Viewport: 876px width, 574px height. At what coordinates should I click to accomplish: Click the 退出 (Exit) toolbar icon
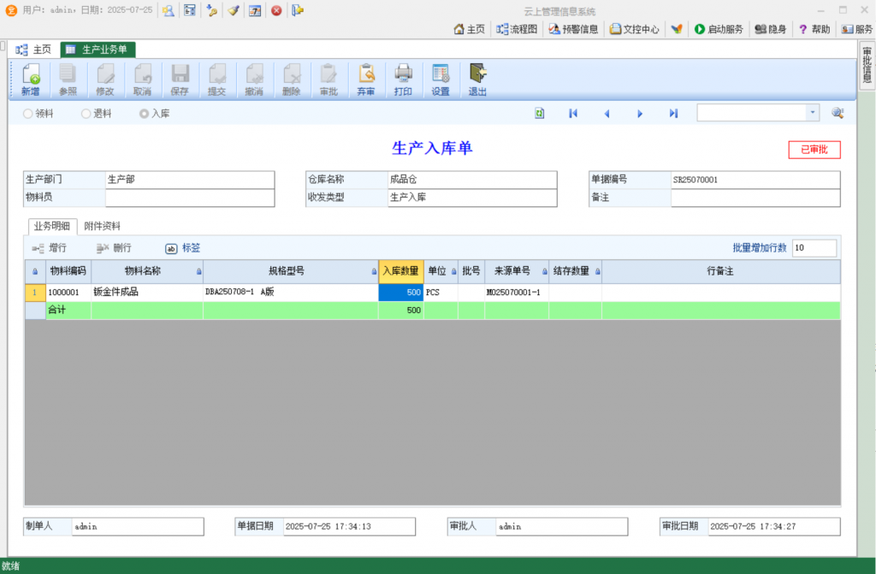click(477, 80)
